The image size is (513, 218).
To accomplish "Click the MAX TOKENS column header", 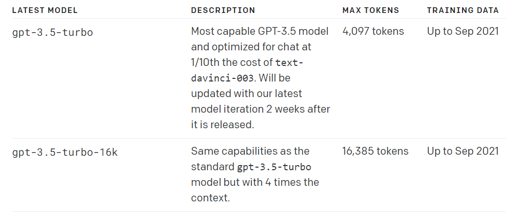I will point(370,10).
